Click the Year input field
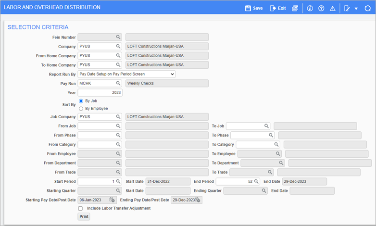The height and width of the screenshot is (226, 376). tap(100, 93)
